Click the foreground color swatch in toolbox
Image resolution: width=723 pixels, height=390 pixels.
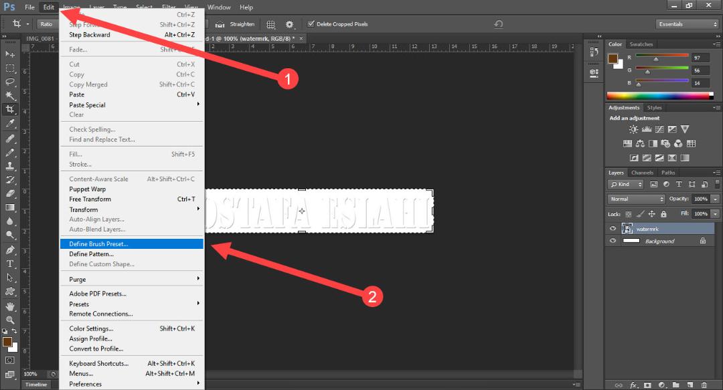point(7,342)
